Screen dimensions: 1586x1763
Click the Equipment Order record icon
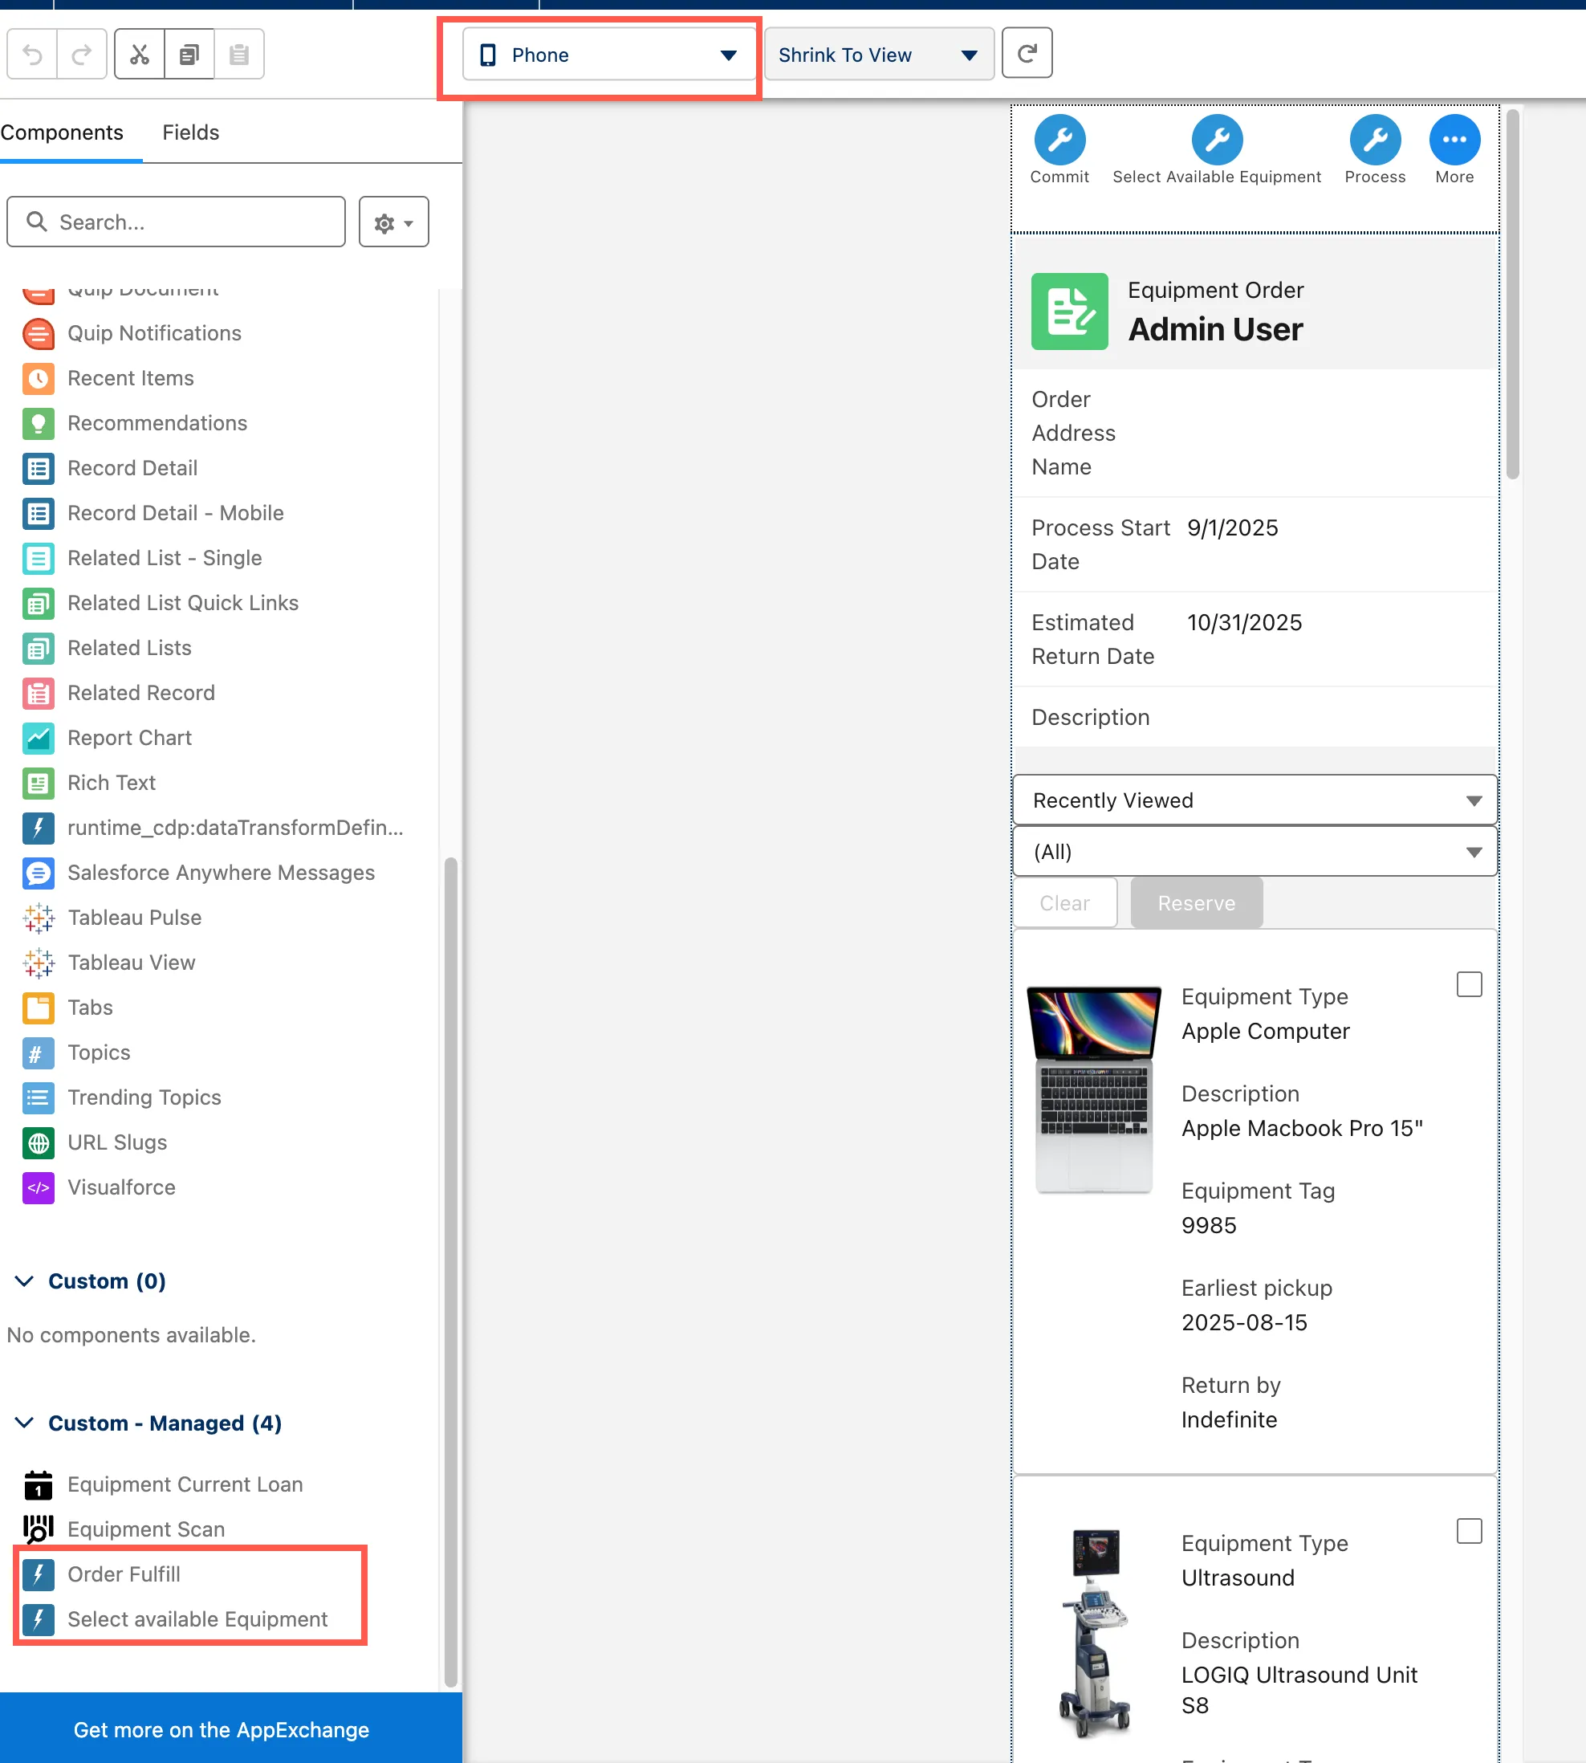(x=1069, y=311)
